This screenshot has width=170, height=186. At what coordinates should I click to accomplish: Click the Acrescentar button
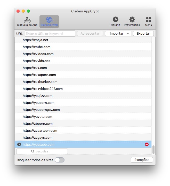point(90,33)
